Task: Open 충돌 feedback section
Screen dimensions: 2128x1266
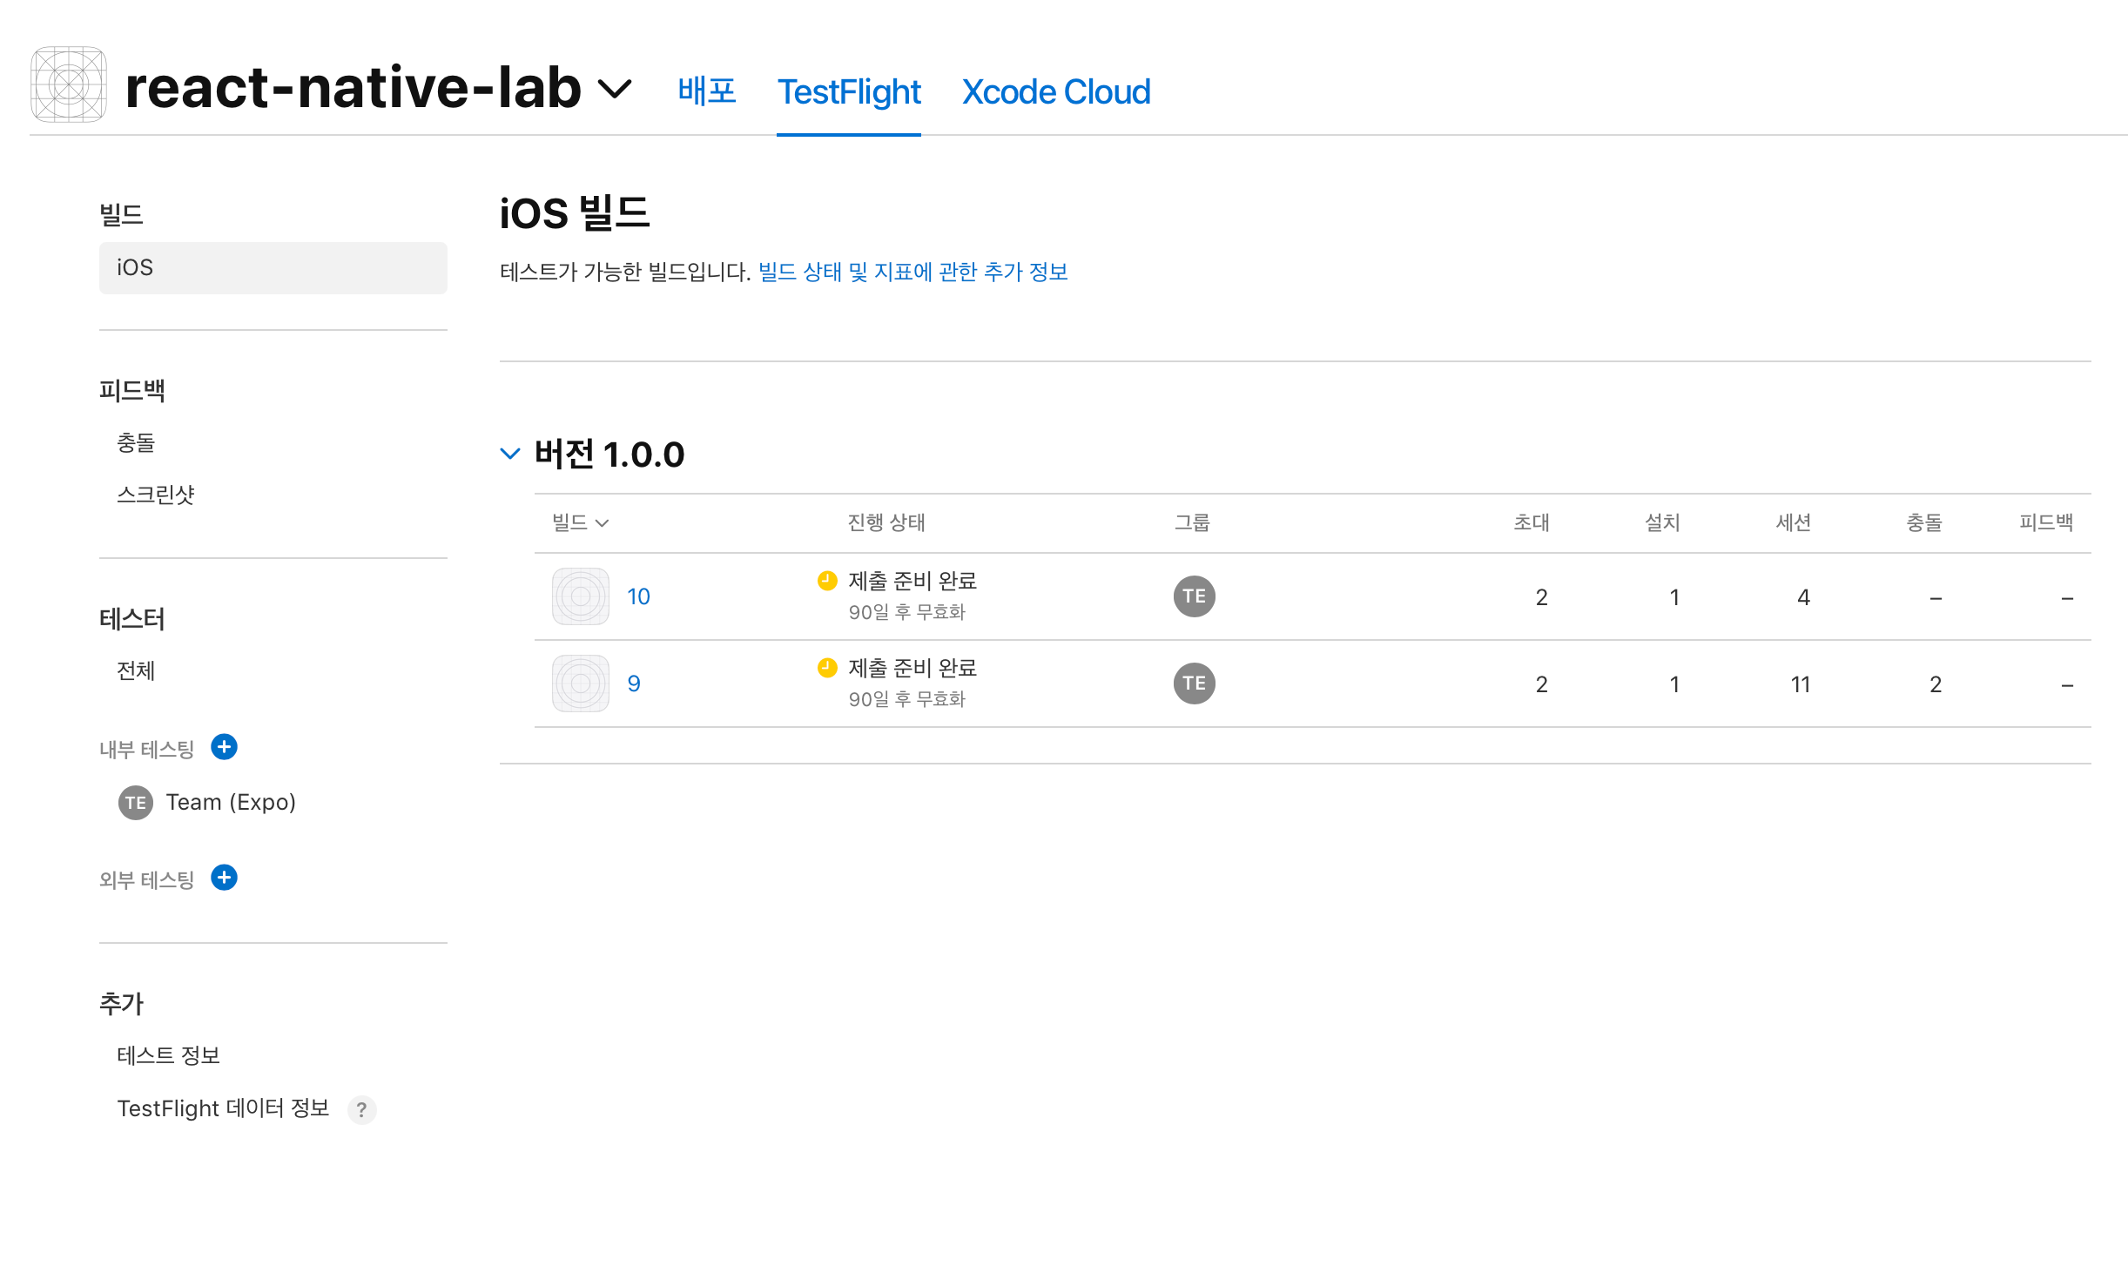Action: (136, 443)
